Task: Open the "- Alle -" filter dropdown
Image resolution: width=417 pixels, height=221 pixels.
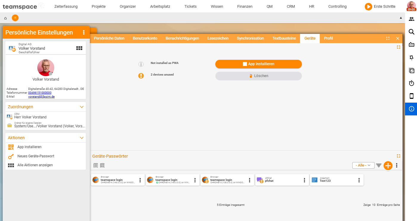Action: [x=363, y=165]
